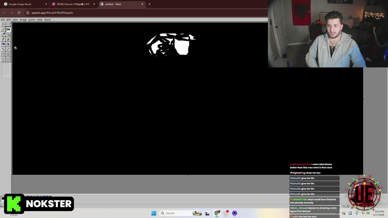
Task: Open the Help menu
Action: coord(40,19)
